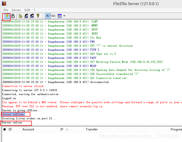
Task: Click the EPSV log line
Action: 50,30
